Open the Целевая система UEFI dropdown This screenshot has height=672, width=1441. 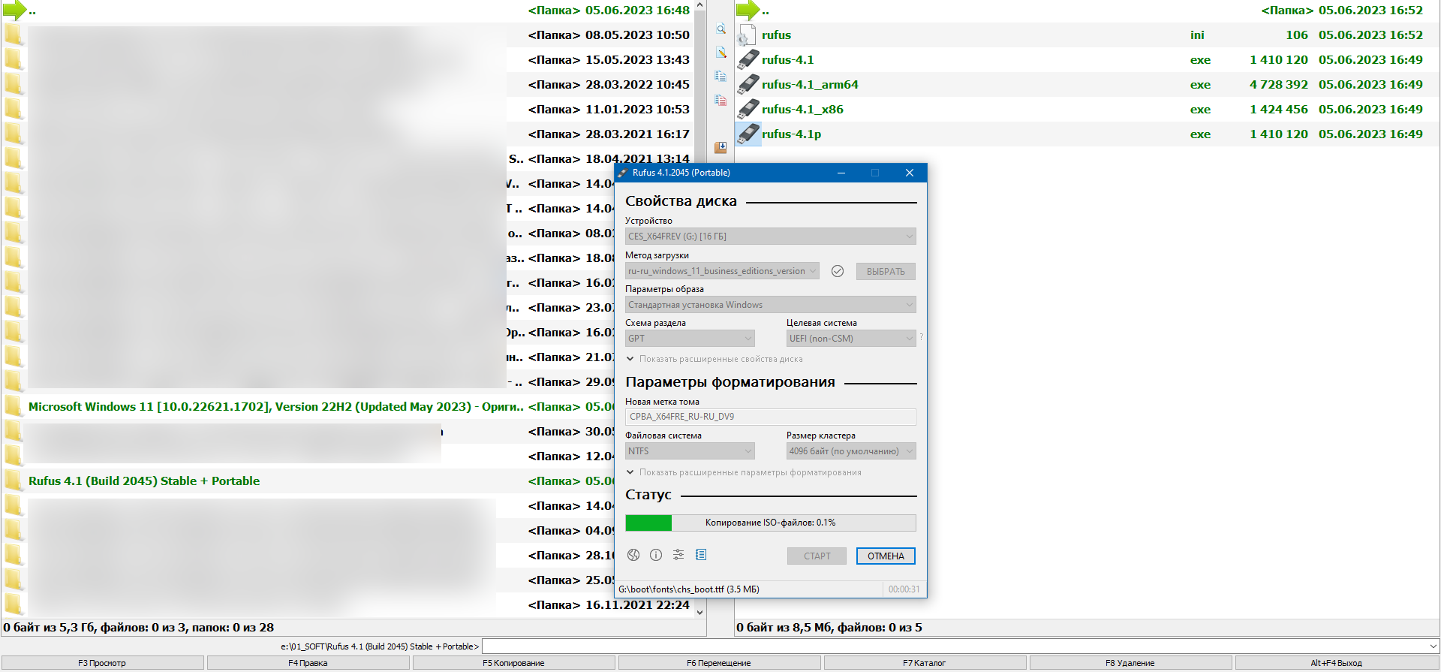[851, 339]
